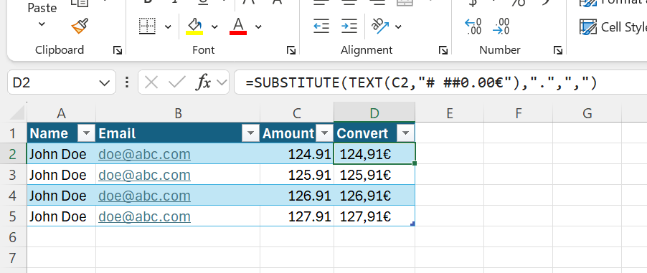
Task: Select column D header
Action: (x=374, y=113)
